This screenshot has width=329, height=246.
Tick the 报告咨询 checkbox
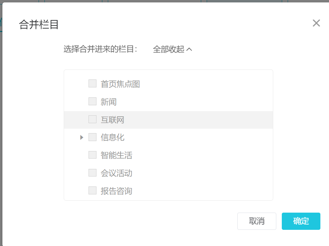pos(92,191)
